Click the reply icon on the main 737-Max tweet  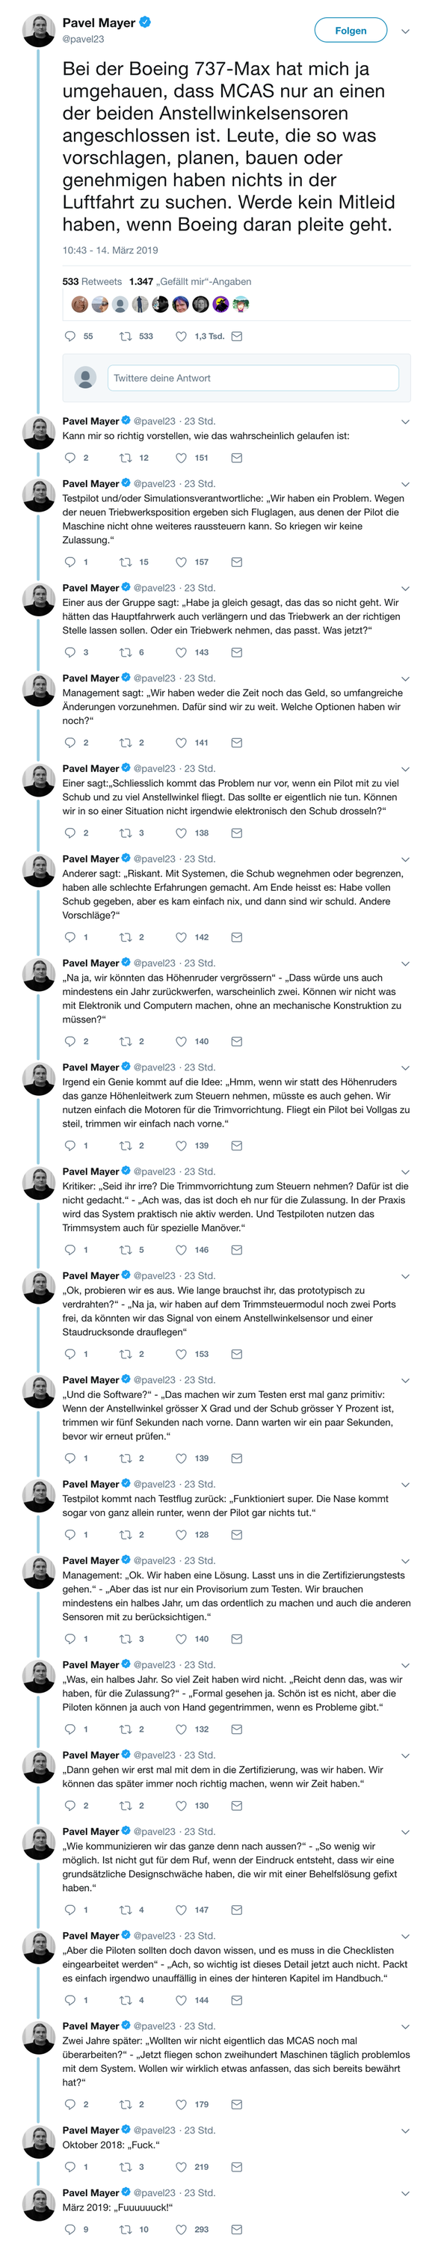[70, 337]
